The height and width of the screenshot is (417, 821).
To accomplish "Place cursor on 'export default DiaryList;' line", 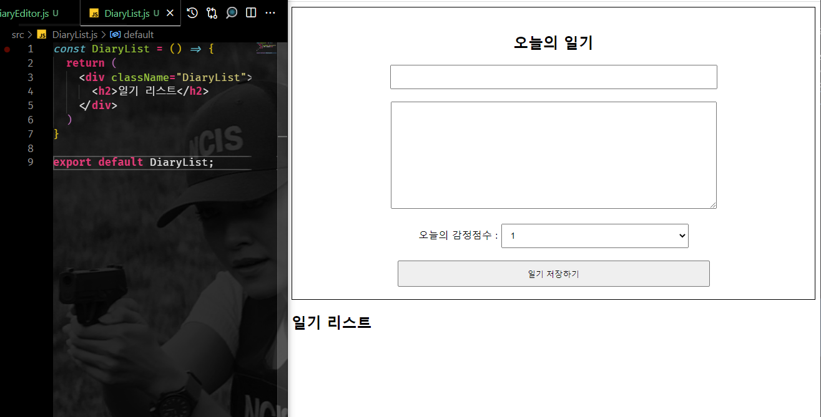I will pos(134,162).
